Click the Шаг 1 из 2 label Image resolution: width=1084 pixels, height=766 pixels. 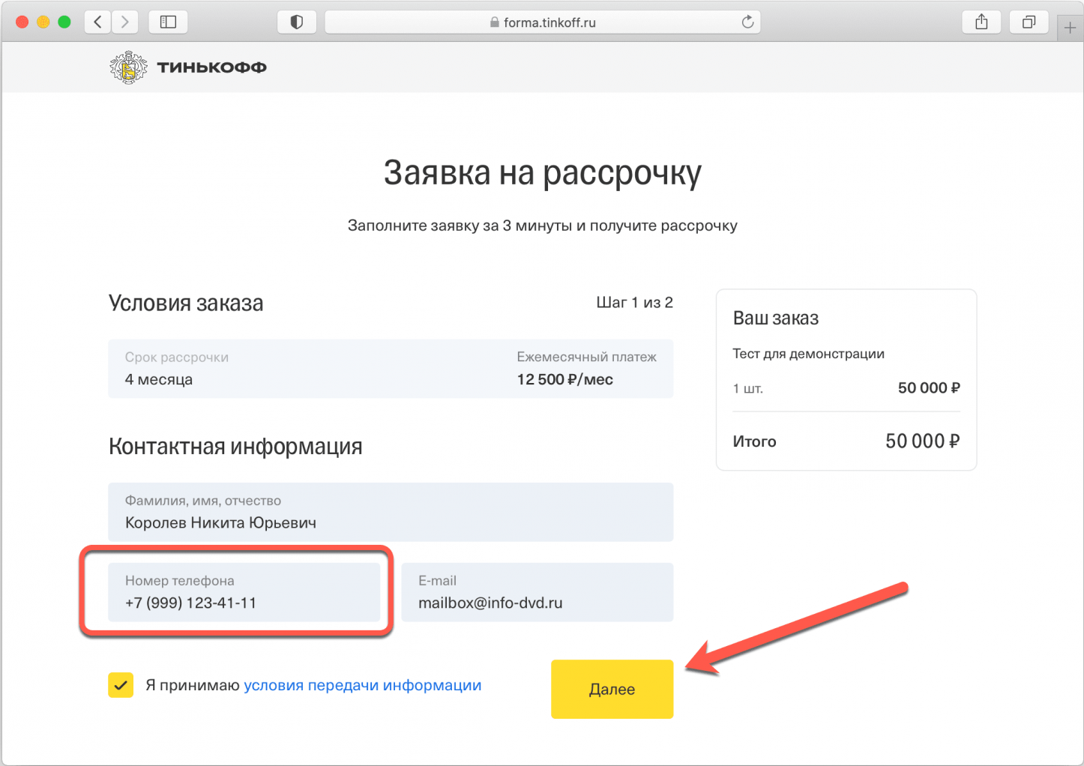[x=634, y=303]
